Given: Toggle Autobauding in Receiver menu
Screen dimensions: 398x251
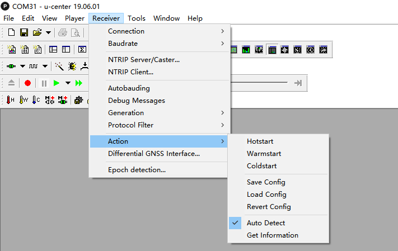Looking at the screenshot, I should point(160,88).
